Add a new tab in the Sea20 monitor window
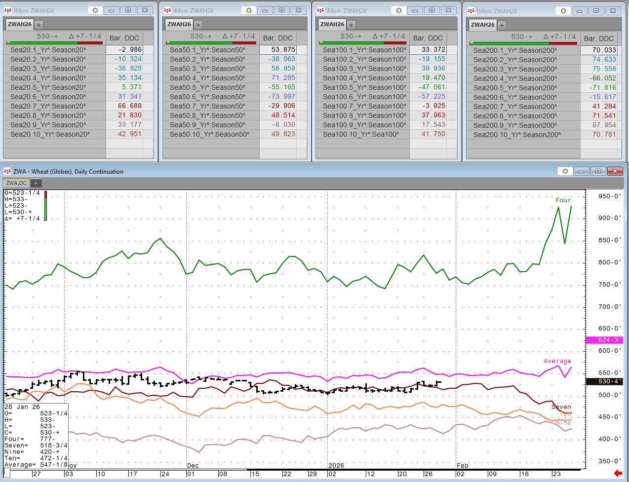This screenshot has height=482, width=629. (39, 24)
